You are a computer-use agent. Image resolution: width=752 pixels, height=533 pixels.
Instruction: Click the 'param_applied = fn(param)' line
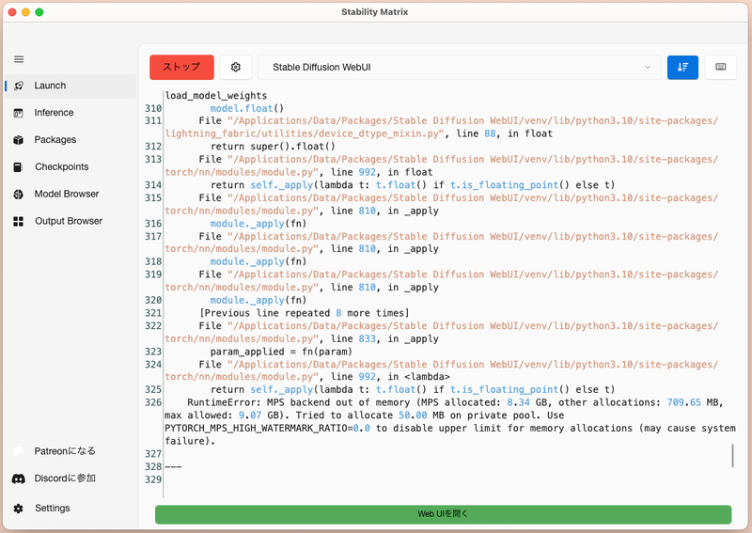281,352
